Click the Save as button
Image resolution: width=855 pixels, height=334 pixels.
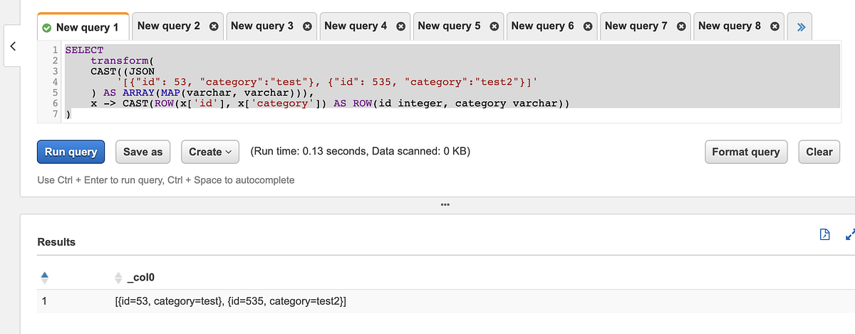(x=142, y=152)
